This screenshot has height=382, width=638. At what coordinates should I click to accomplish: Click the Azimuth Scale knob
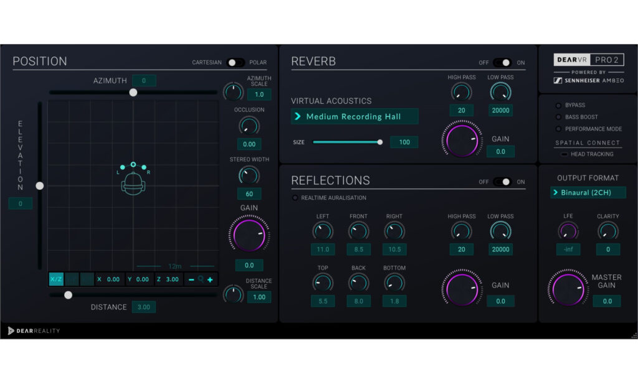pos(234,92)
